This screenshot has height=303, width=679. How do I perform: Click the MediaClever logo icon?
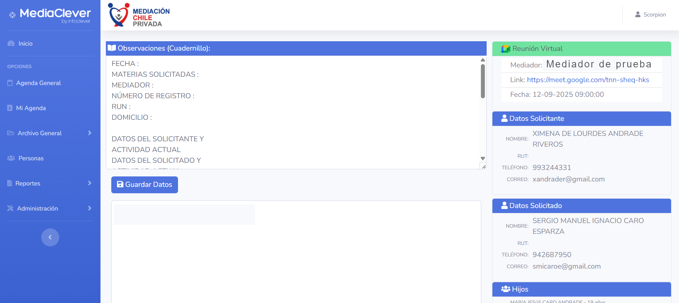pyautogui.click(x=13, y=15)
